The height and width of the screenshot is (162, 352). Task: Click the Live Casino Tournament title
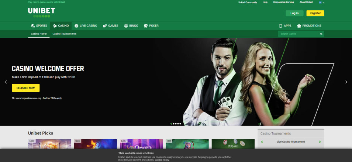tap(291, 142)
